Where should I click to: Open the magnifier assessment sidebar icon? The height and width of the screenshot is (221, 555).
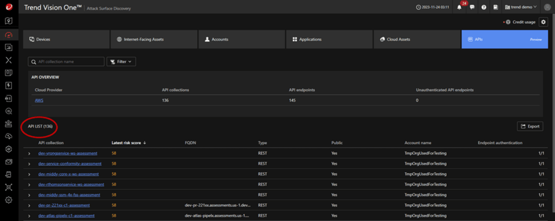click(9, 111)
